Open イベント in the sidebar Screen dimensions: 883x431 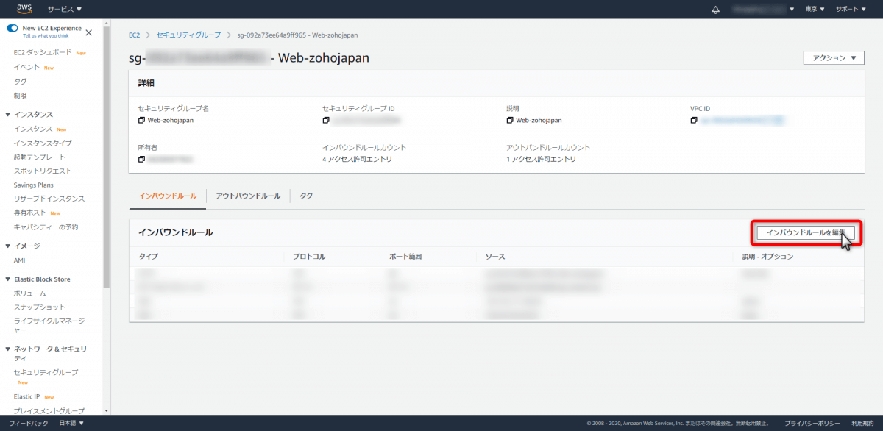coord(26,67)
